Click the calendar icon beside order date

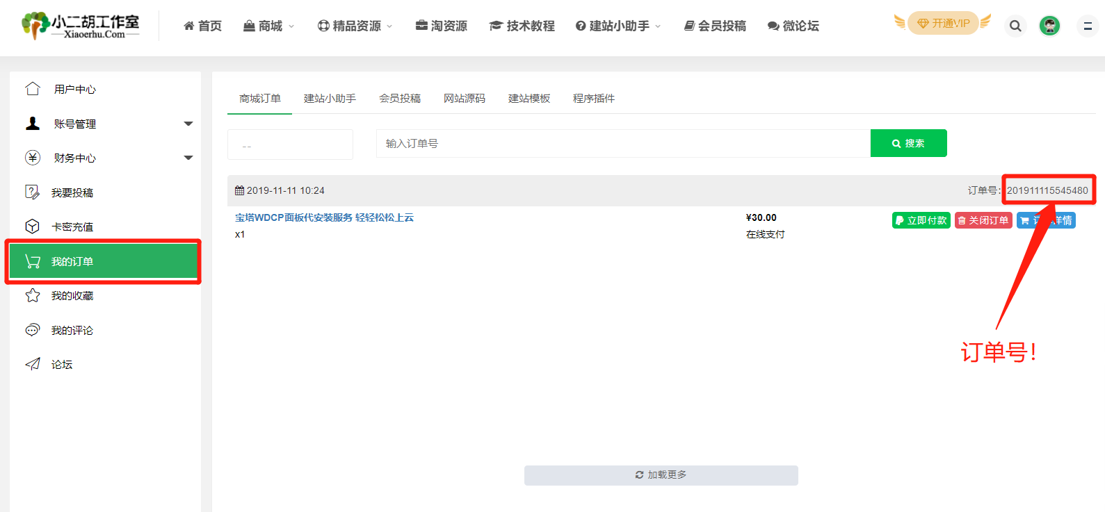pos(239,190)
